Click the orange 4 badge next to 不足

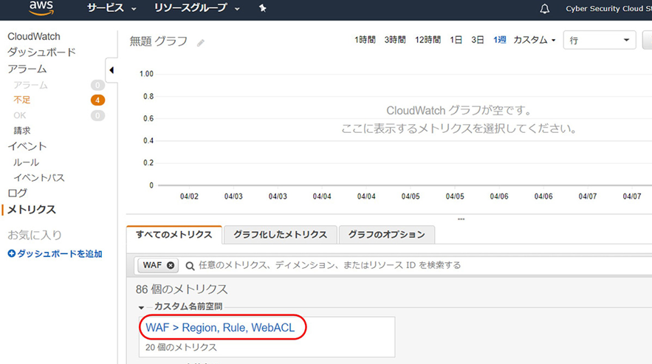point(97,100)
